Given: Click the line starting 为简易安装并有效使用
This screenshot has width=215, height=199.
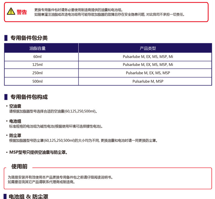Looking at the screenshot, I should point(60,177).
